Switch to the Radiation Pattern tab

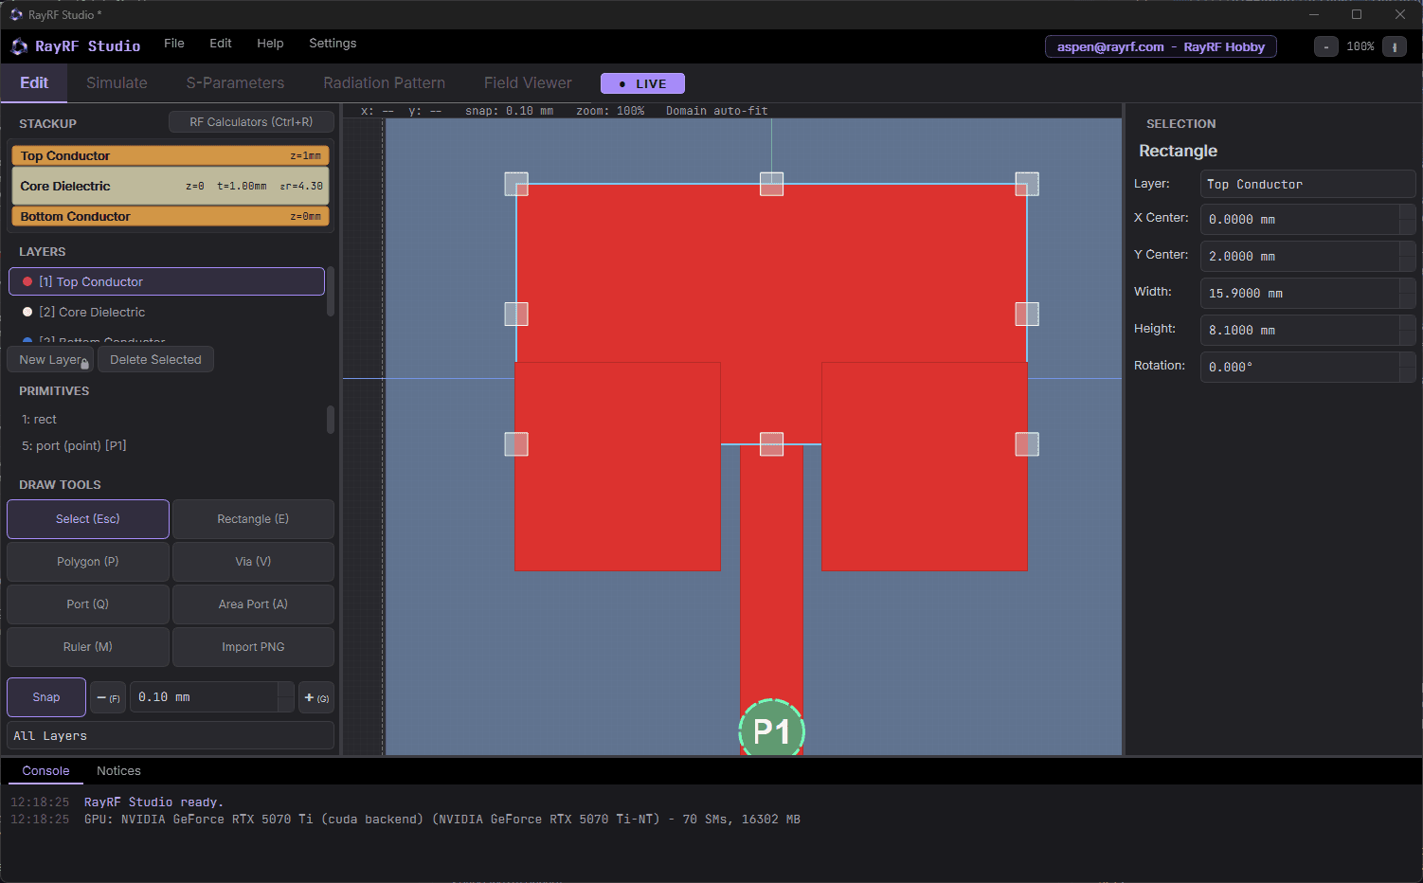[384, 83]
